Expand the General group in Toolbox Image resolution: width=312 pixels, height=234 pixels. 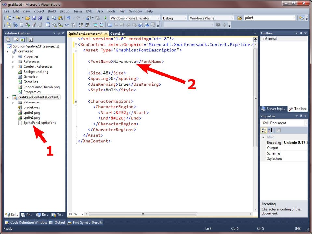pos(264,39)
